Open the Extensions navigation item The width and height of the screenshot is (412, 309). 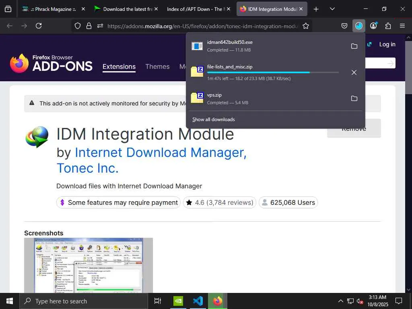tap(119, 67)
